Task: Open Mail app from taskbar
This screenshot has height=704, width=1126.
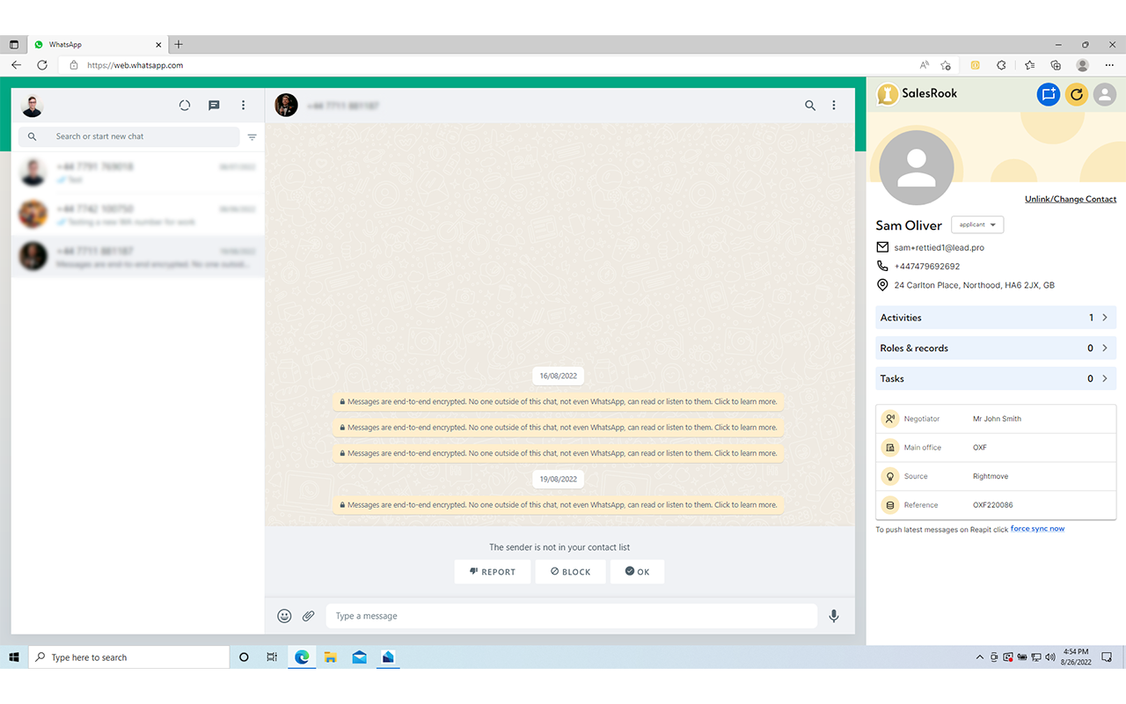Action: [360, 657]
